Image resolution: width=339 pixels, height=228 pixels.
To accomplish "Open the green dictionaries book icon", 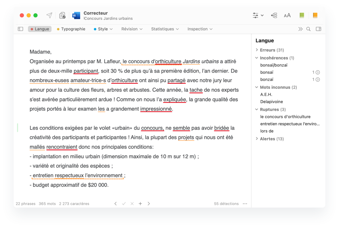I will (301, 15).
